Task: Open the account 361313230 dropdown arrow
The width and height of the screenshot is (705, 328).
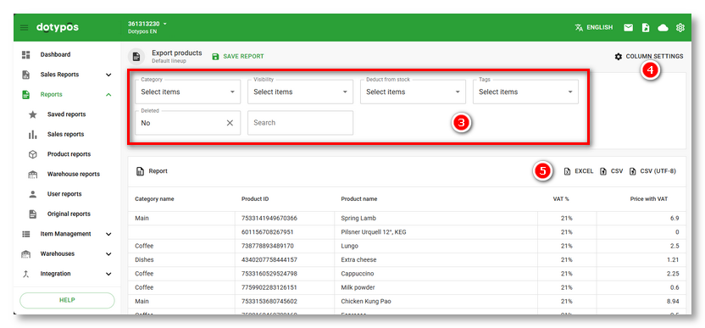Action: click(x=165, y=24)
